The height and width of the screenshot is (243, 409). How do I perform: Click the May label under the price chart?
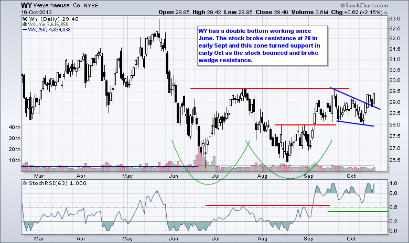(x=127, y=176)
